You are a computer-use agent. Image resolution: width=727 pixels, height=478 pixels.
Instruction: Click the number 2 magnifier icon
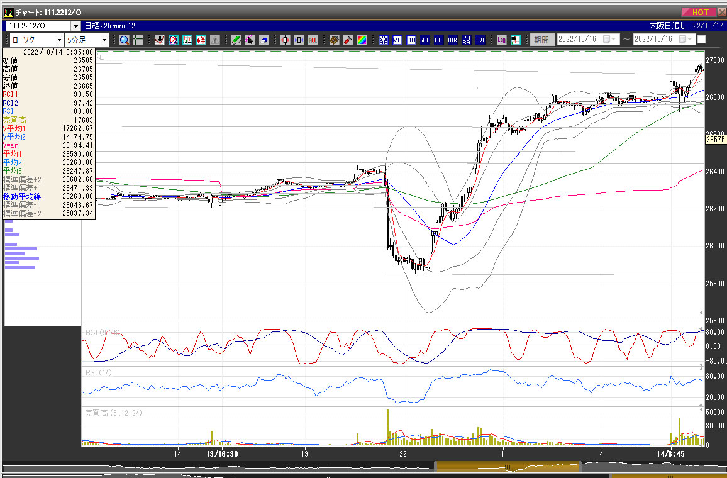[x=174, y=40]
